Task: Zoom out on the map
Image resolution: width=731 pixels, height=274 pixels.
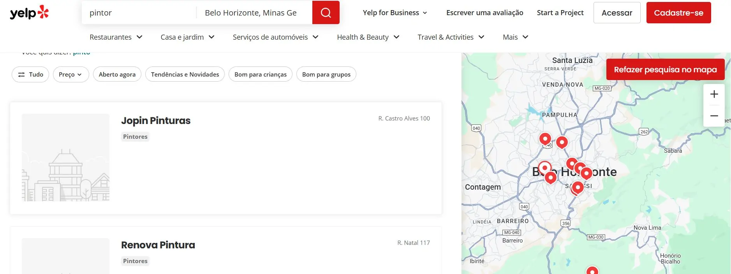Action: point(714,116)
